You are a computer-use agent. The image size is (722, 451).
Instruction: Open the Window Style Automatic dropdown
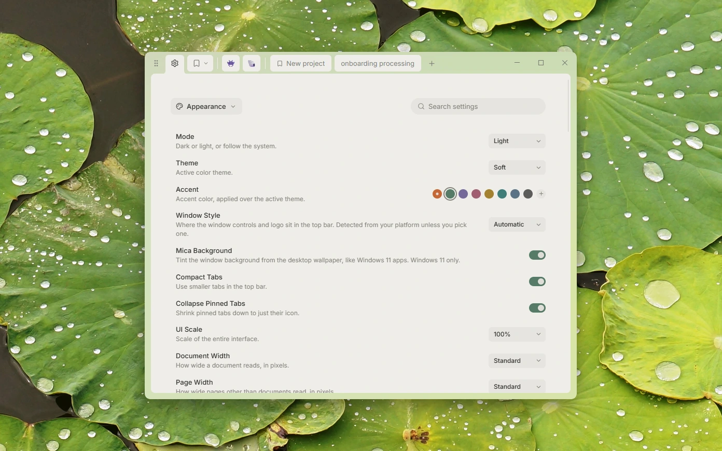(x=517, y=224)
